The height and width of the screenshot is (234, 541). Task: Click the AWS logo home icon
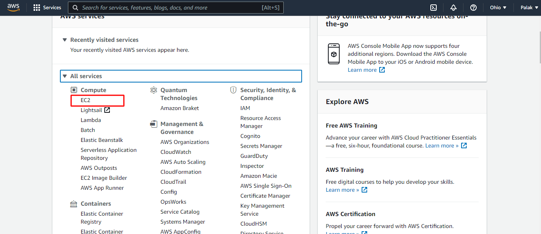click(x=13, y=8)
